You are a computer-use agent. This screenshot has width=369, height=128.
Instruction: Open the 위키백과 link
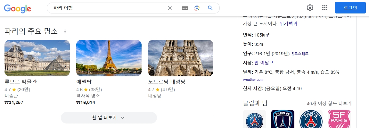[x=288, y=23]
